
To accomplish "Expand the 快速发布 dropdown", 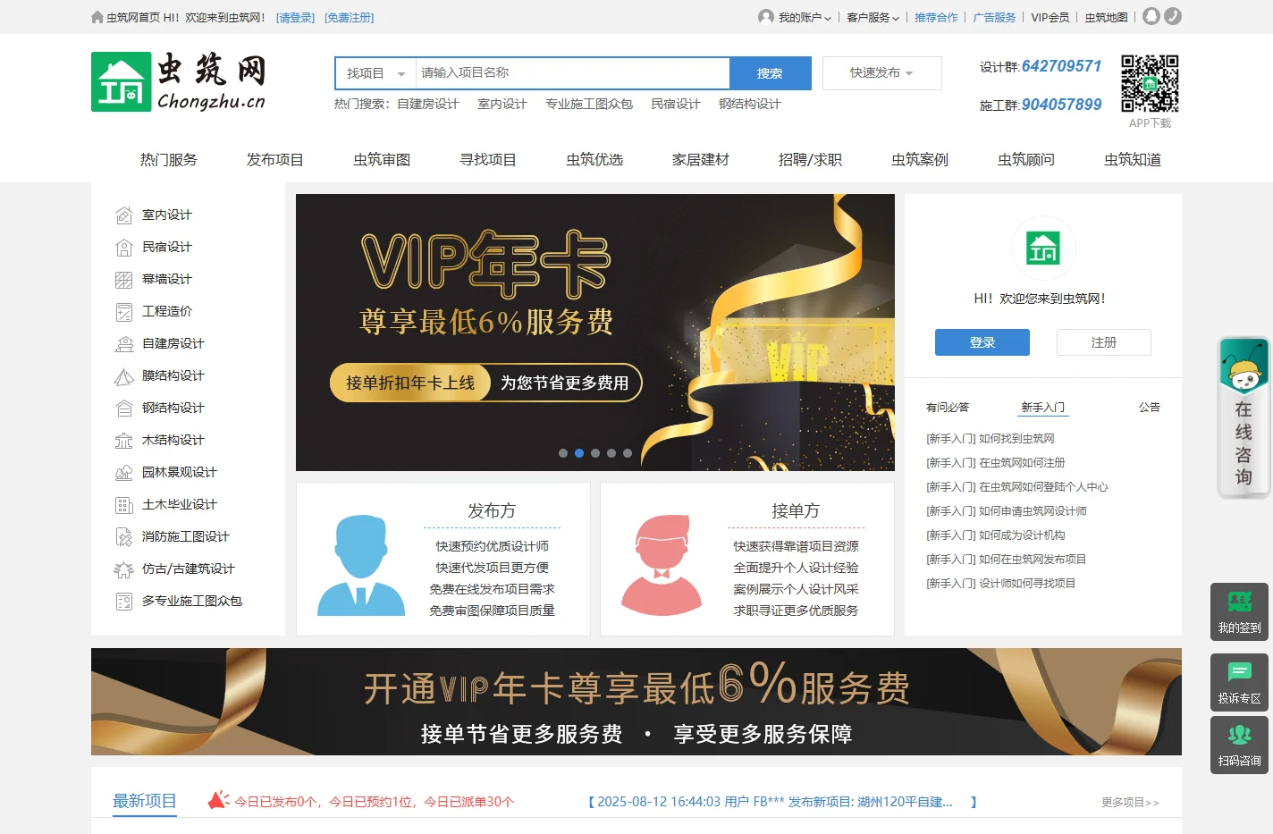I will tap(881, 73).
